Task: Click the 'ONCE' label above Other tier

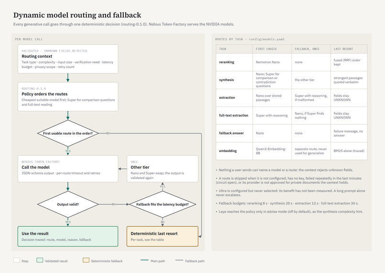Action: point(134,162)
